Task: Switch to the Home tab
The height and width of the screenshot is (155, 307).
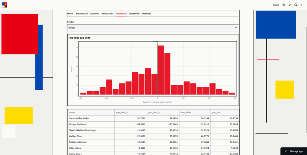Action: pos(70,14)
